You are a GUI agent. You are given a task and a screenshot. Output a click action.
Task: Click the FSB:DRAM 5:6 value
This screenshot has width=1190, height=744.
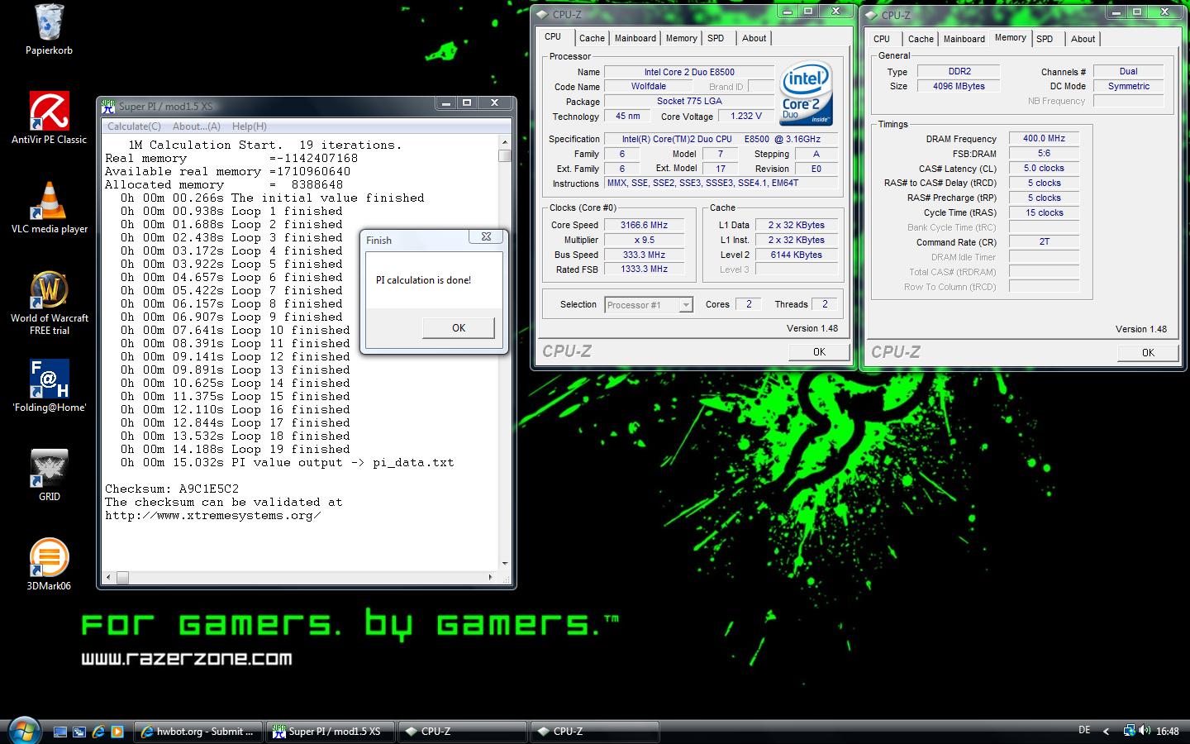pos(1044,153)
